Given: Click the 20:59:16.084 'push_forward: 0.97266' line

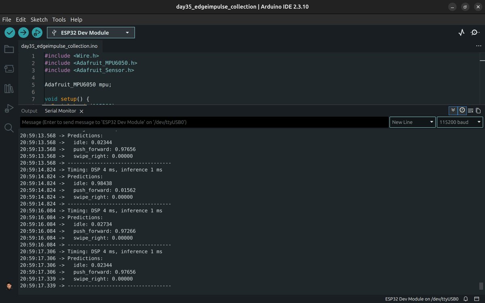Looking at the screenshot, I should tap(78, 231).
